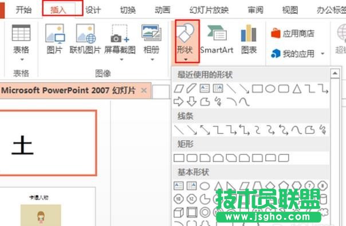
Task: Select the 插入 ribbon tab
Action: [x=58, y=10]
